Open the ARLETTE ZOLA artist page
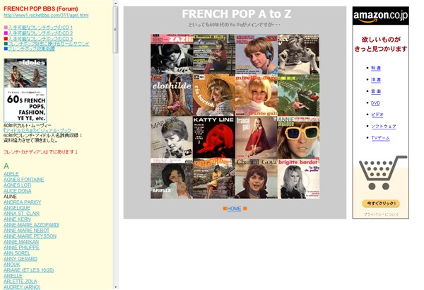 pos(20,282)
